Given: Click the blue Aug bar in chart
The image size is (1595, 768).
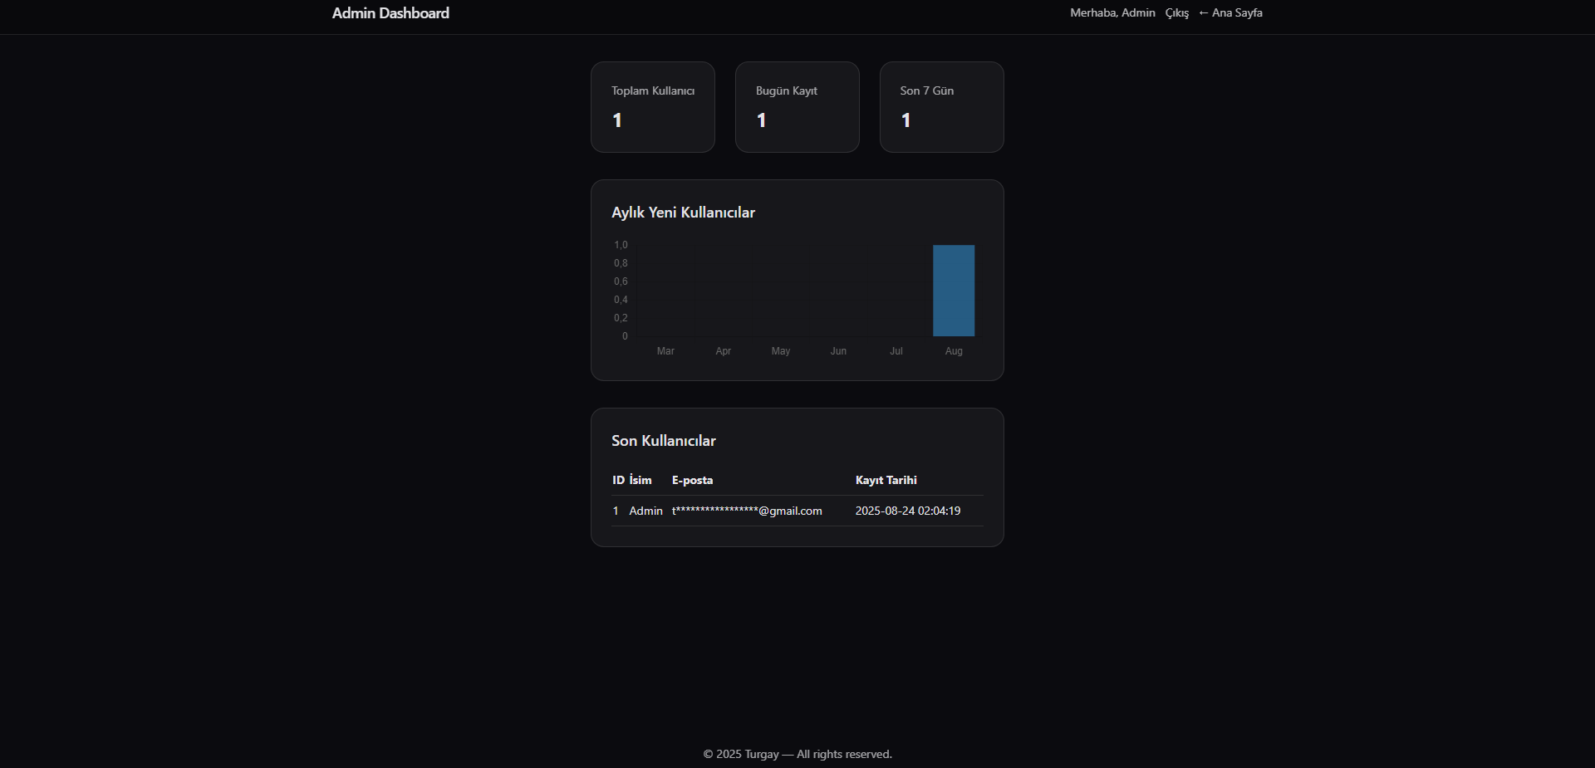Looking at the screenshot, I should (x=954, y=291).
